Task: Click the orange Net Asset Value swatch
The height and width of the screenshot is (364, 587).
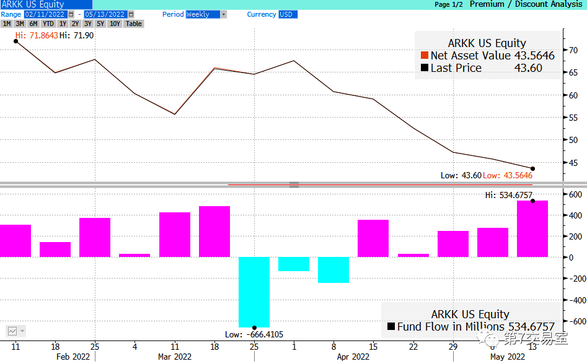Action: (424, 55)
